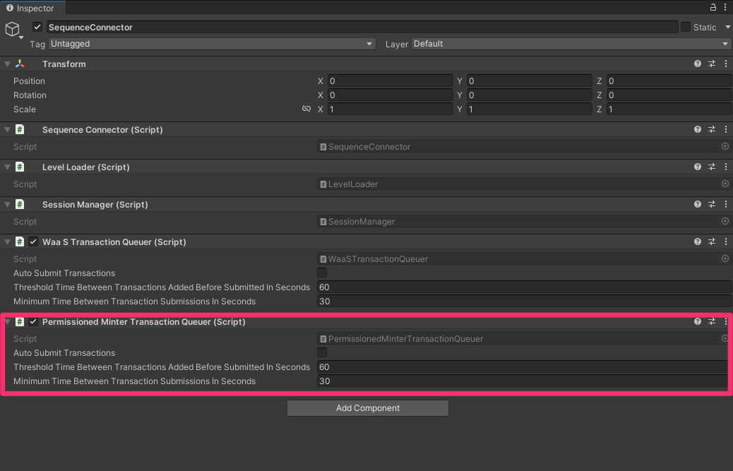This screenshot has width=733, height=471.
Task: Open Transform help documentation
Action: click(x=697, y=64)
